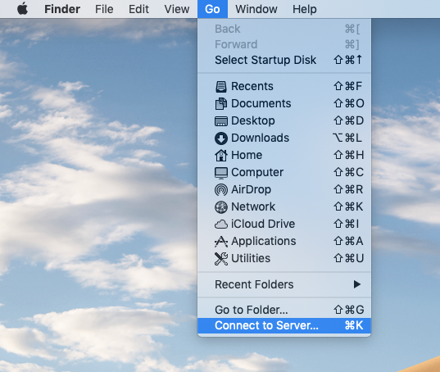Click the Computer monitor icon

click(x=221, y=173)
